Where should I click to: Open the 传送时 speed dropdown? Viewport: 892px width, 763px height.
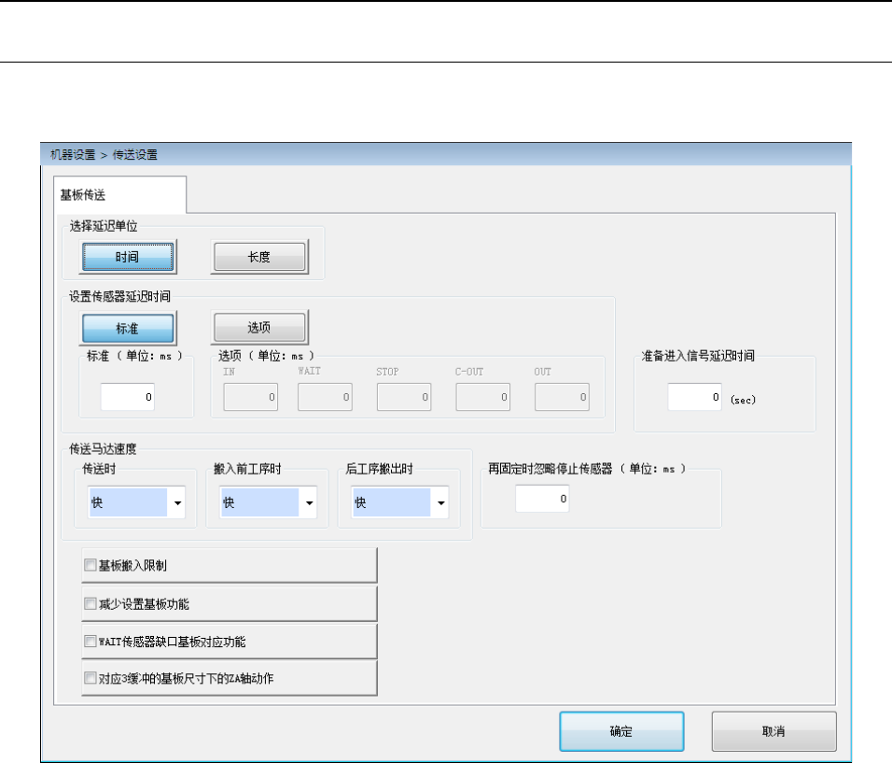136,502
